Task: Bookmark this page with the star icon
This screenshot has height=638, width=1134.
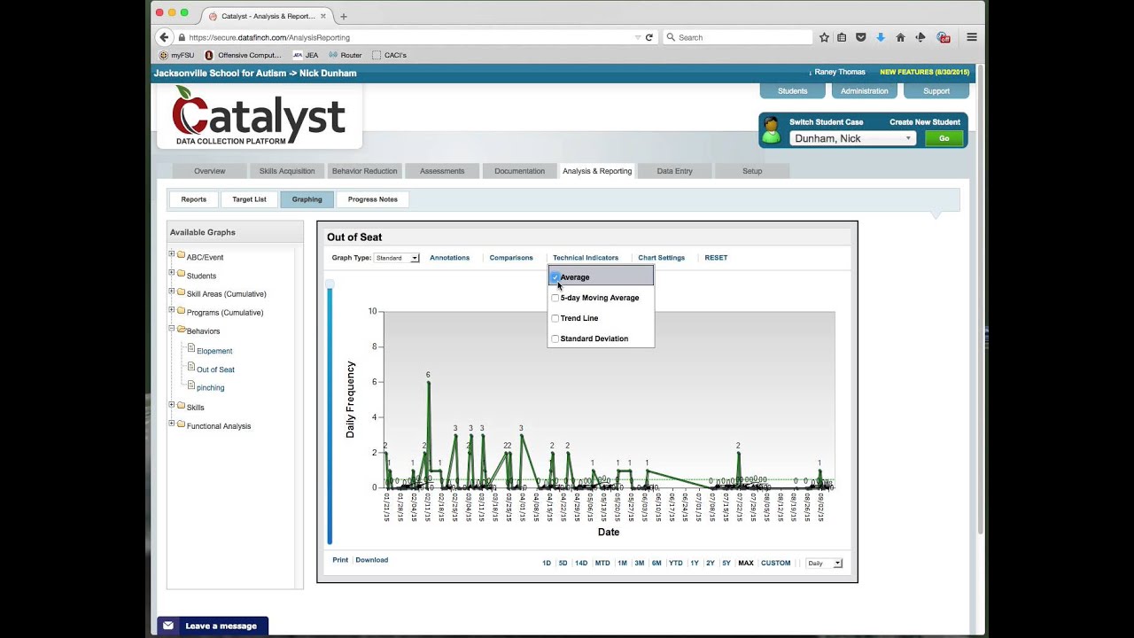Action: tap(824, 37)
